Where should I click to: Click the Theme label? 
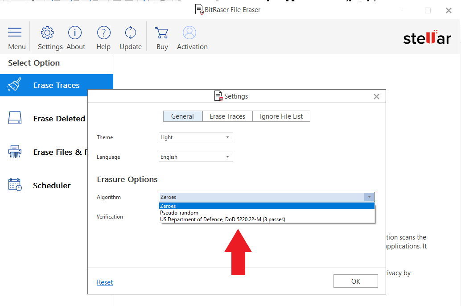point(105,137)
